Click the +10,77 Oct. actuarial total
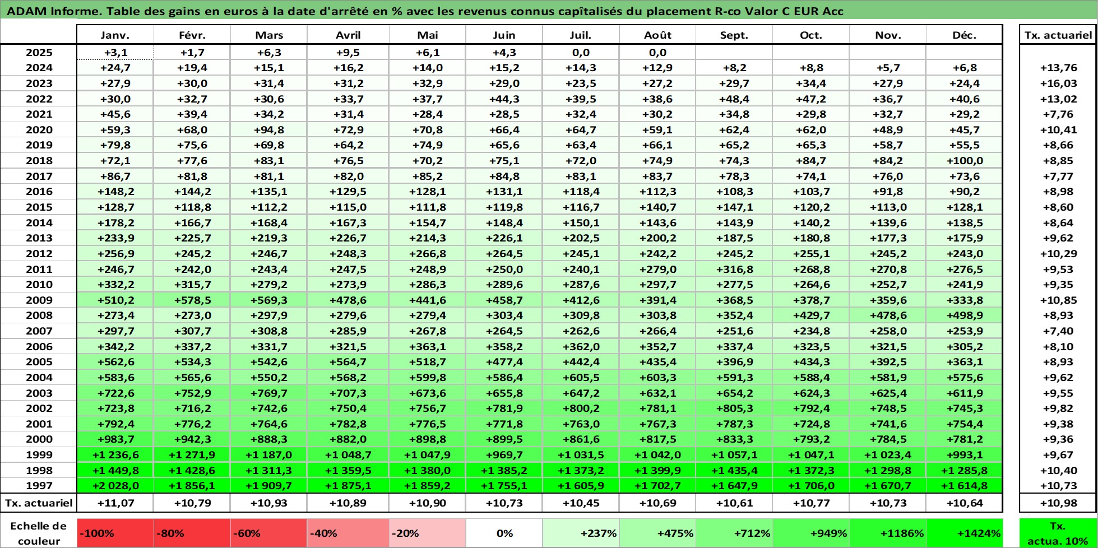Screen dimensions: 1098x548 (811, 503)
